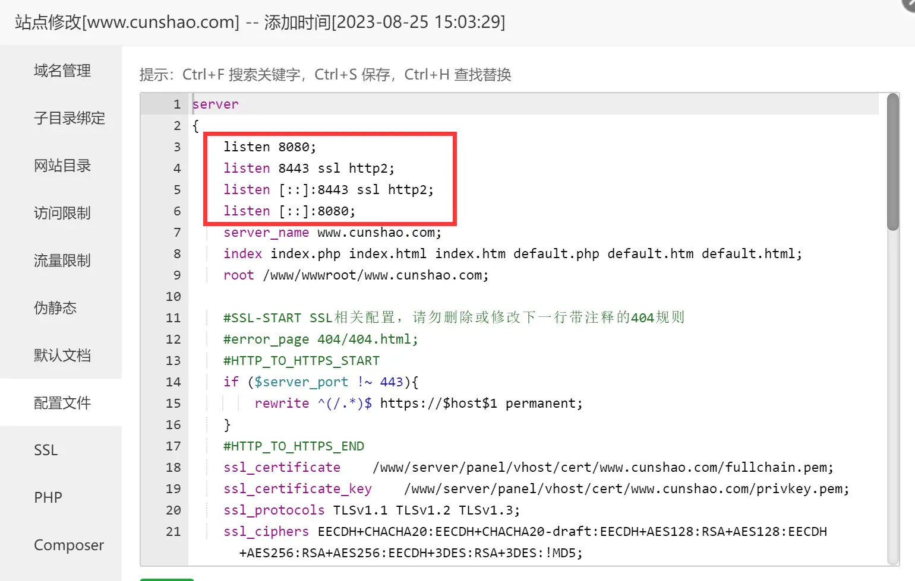Open the 伪静态 rewrite settings
This screenshot has width=915, height=581.
pos(55,308)
